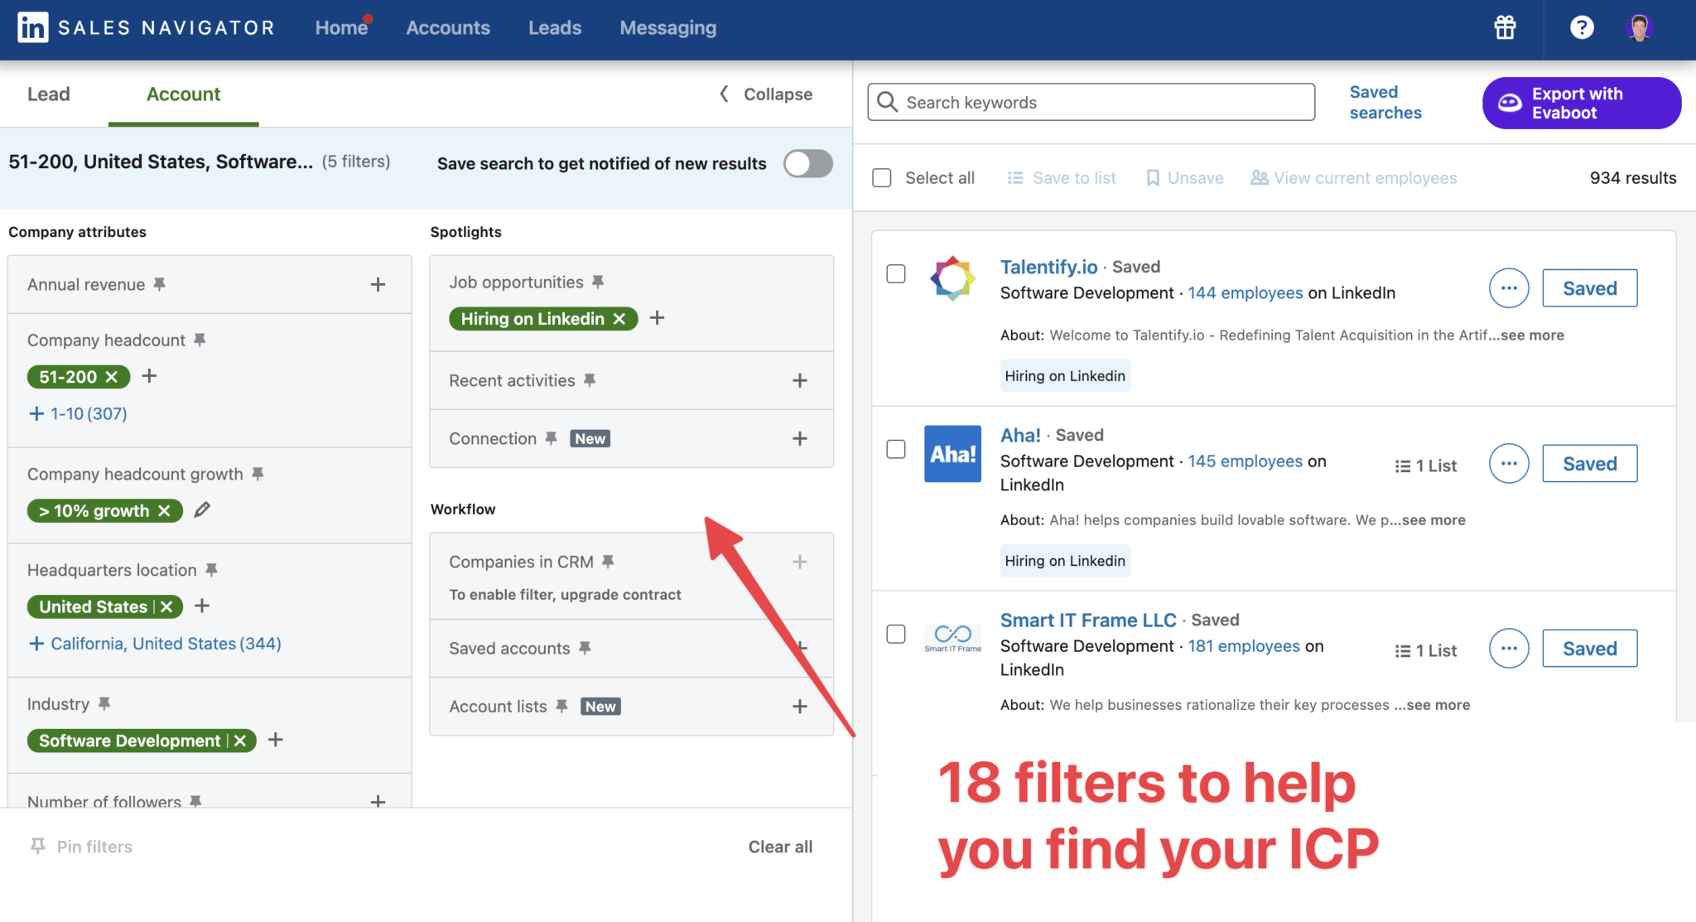Enable save search notifications toggle

[807, 163]
